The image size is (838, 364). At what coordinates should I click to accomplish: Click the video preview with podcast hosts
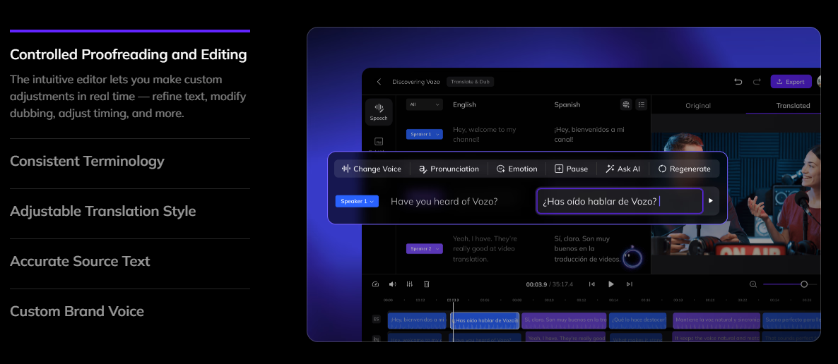tap(736, 193)
